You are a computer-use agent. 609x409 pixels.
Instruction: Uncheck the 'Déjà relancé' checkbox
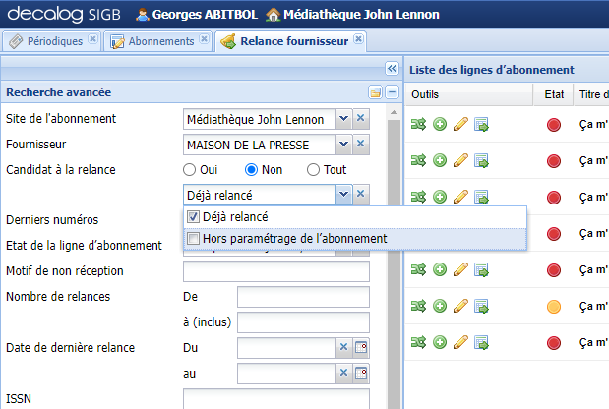(194, 216)
